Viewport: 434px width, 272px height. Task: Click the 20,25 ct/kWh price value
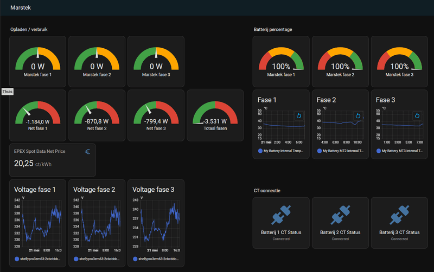(x=33, y=164)
